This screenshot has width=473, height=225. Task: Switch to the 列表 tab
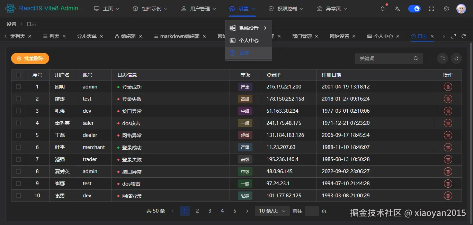click(x=51, y=36)
